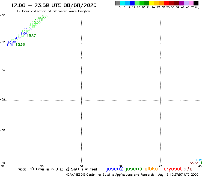Click the purple swatch in the color scale
This screenshot has height=177, width=202.
181,3
